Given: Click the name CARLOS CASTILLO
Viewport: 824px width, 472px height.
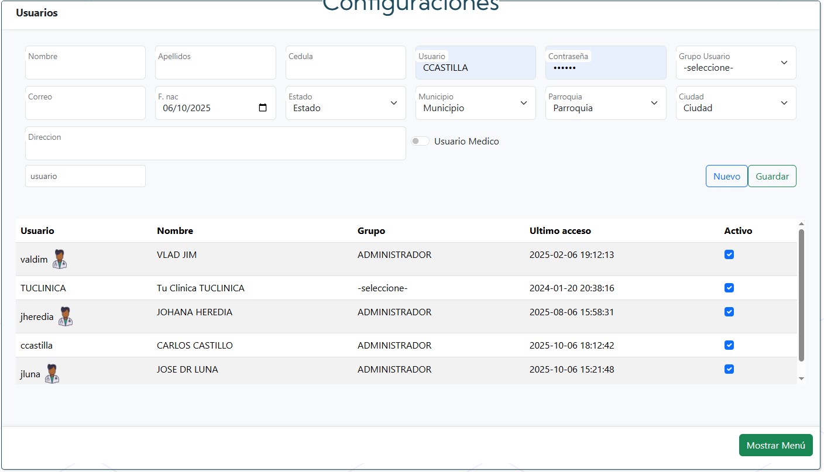Looking at the screenshot, I should (195, 345).
